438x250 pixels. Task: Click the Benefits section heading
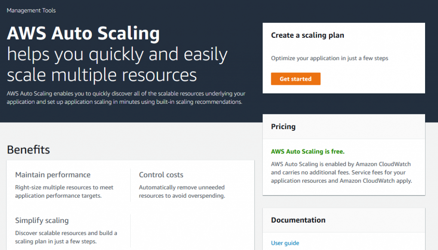pyautogui.click(x=28, y=150)
